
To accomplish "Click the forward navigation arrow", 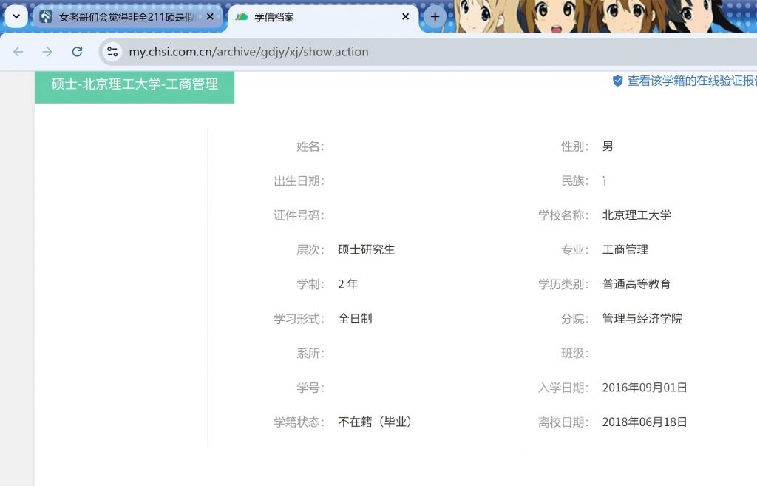I will click(47, 52).
